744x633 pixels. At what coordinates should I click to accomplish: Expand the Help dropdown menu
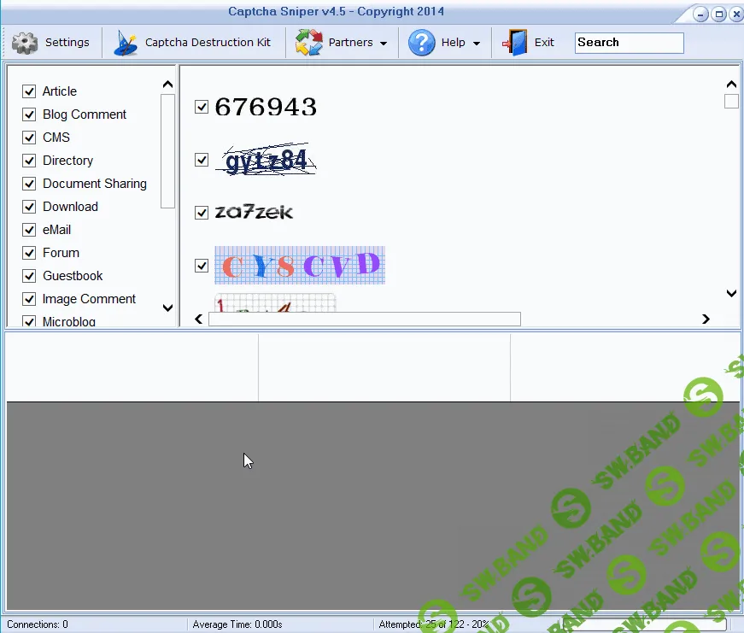point(478,42)
